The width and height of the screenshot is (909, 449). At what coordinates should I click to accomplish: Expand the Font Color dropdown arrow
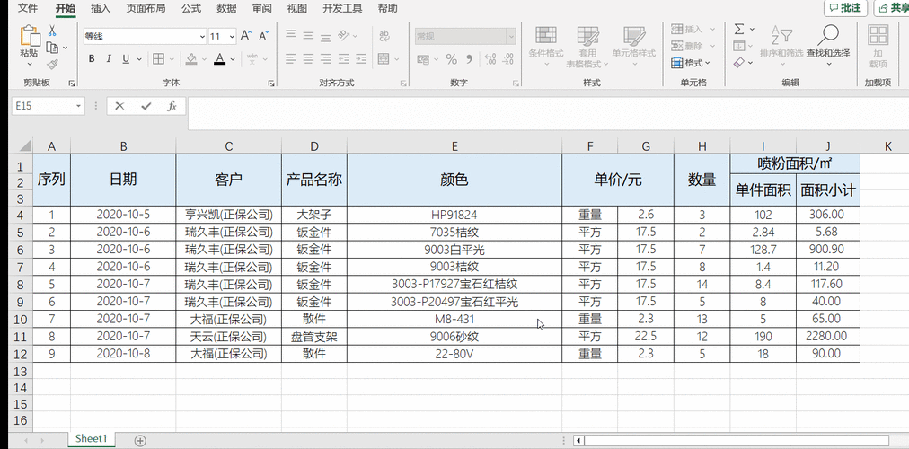click(x=233, y=59)
